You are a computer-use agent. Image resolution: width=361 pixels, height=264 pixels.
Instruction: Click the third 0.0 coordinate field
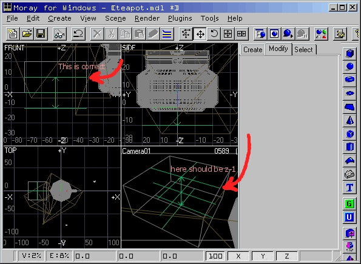(182, 256)
